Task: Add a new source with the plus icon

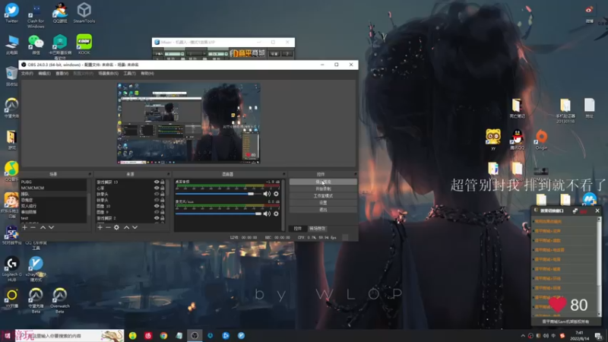Action: pos(100,227)
